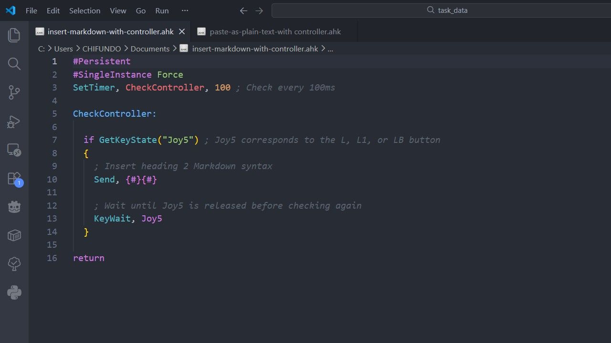This screenshot has height=343, width=611.
Task: Click the task_data search box
Action: click(x=441, y=10)
